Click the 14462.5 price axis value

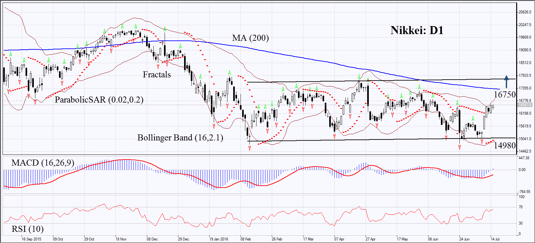click(x=525, y=151)
